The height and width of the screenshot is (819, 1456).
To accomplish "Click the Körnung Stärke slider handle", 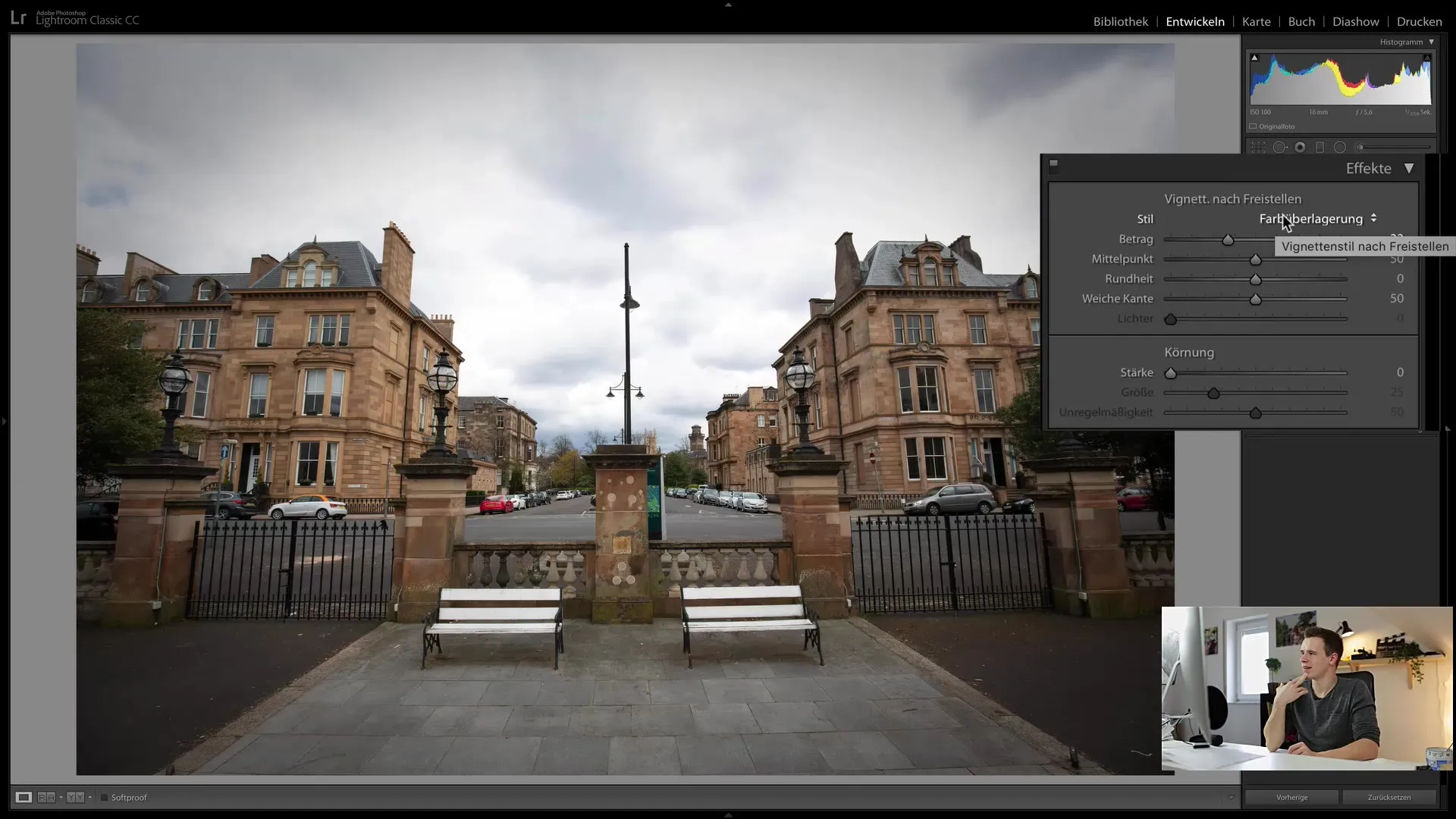I will pyautogui.click(x=1170, y=373).
